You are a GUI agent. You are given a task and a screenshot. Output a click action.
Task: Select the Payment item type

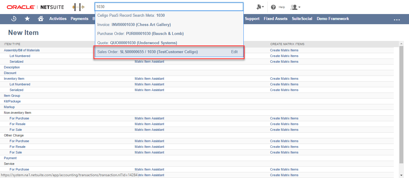(10, 158)
